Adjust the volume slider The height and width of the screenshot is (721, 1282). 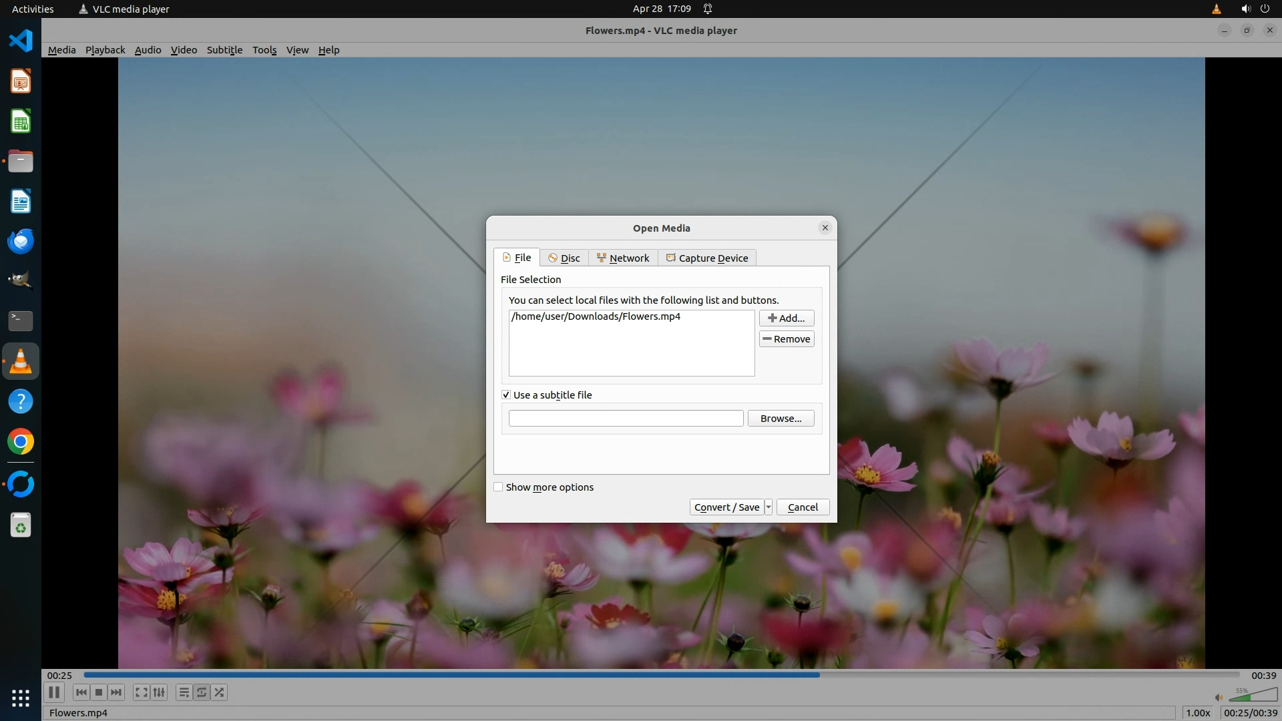1252,696
